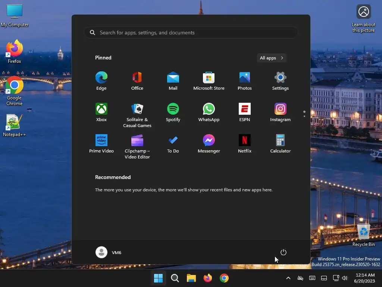Open Settings from the Start menu
This screenshot has width=382, height=287.
[281, 81]
